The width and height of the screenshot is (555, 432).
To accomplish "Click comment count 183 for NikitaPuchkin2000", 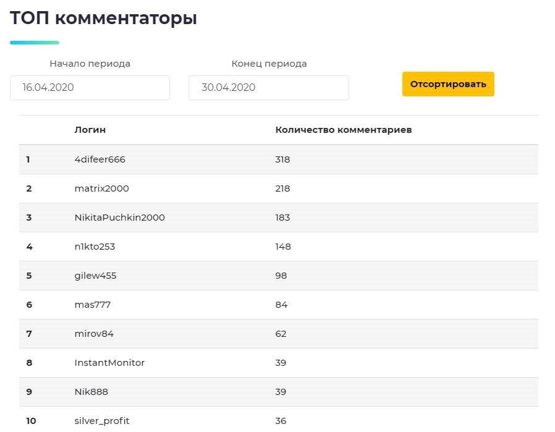I will point(282,218).
